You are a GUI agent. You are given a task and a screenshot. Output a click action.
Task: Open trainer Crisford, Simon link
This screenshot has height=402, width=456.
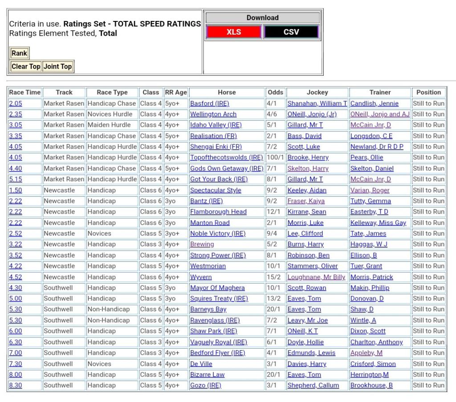(373, 364)
